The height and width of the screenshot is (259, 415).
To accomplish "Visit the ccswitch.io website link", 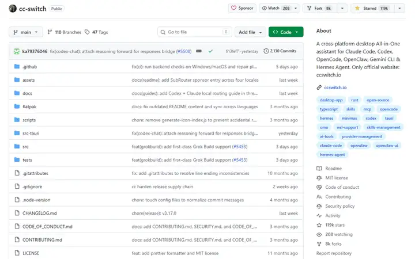I will coord(335,87).
